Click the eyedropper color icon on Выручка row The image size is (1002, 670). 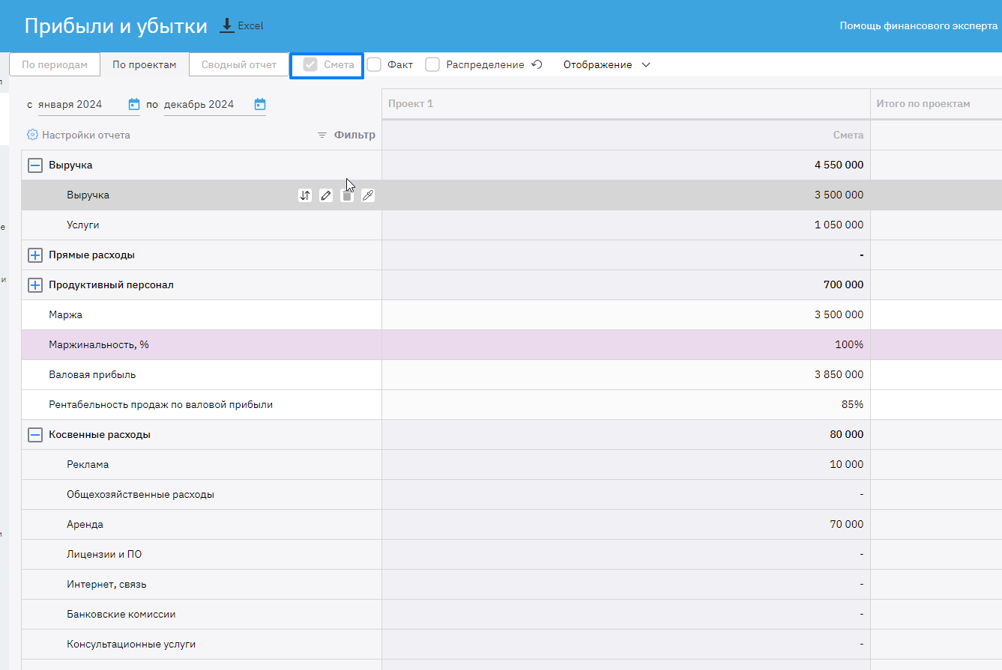[367, 195]
